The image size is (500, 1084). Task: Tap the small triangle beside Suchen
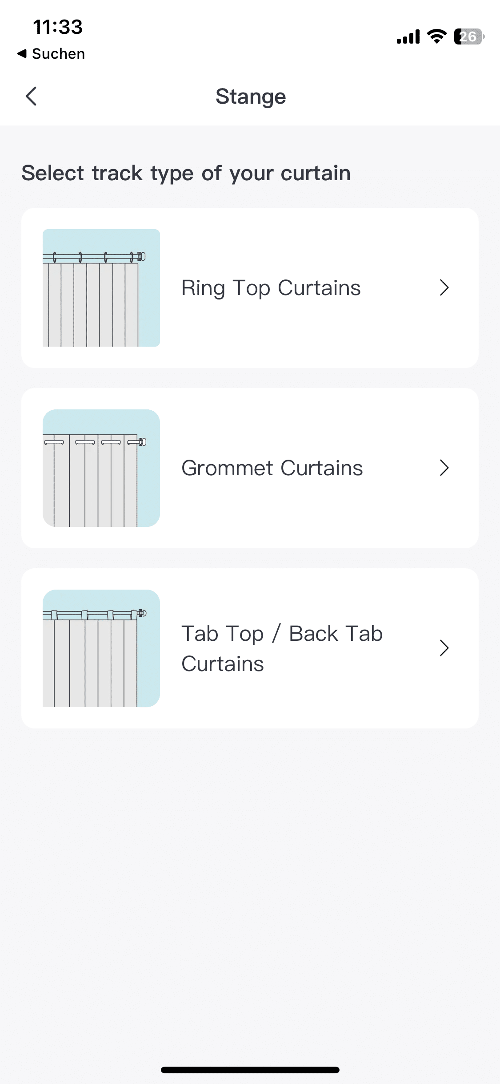[22, 54]
